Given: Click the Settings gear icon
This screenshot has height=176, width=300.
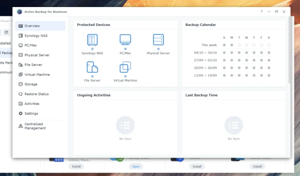Looking at the screenshot, I should tap(21, 113).
